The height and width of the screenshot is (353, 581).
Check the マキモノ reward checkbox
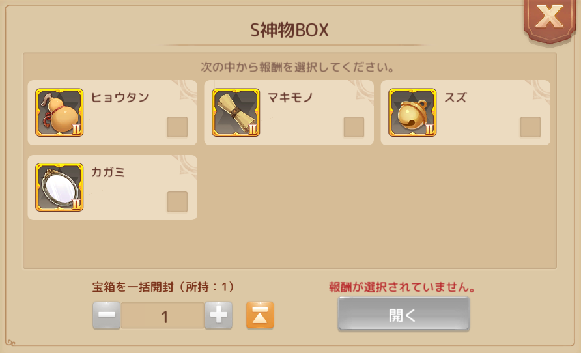(x=354, y=127)
